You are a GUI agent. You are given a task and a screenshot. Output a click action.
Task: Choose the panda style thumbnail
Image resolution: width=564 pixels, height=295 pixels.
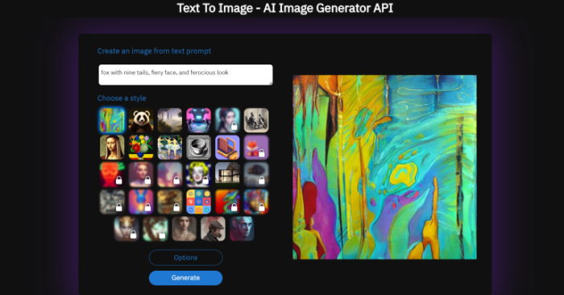click(x=141, y=120)
